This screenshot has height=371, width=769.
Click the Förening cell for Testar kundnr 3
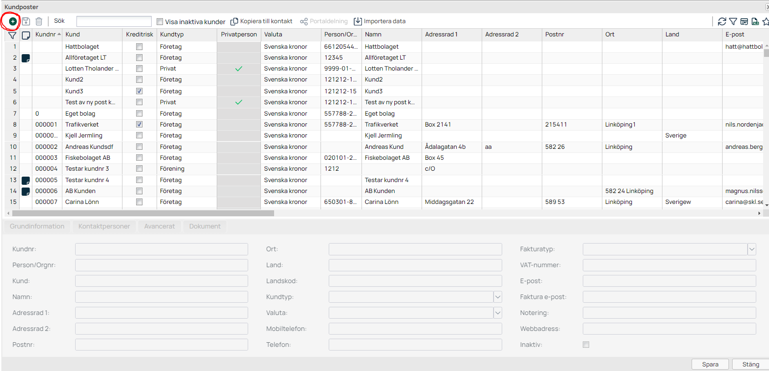[x=187, y=168]
